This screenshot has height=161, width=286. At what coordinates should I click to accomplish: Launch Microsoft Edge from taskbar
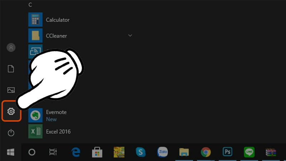[76, 152]
